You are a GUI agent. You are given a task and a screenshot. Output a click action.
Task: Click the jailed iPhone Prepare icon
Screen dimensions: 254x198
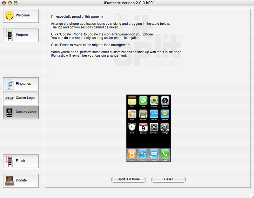tap(10, 35)
